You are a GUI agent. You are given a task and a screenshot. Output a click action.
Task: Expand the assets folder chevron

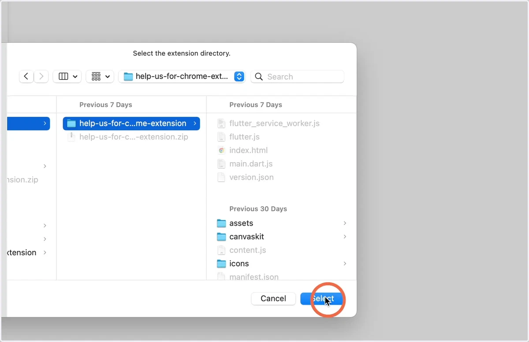coord(345,223)
